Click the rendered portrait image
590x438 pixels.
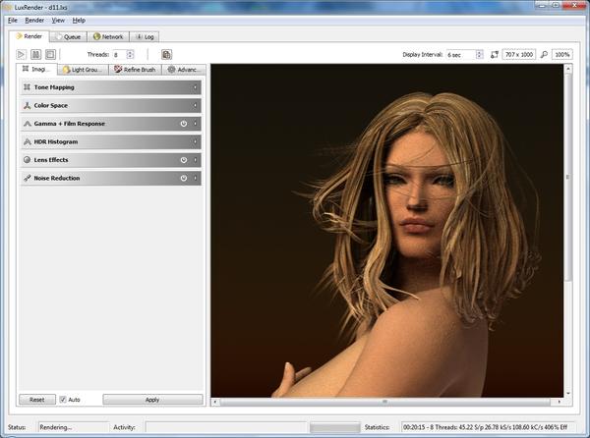point(386,230)
